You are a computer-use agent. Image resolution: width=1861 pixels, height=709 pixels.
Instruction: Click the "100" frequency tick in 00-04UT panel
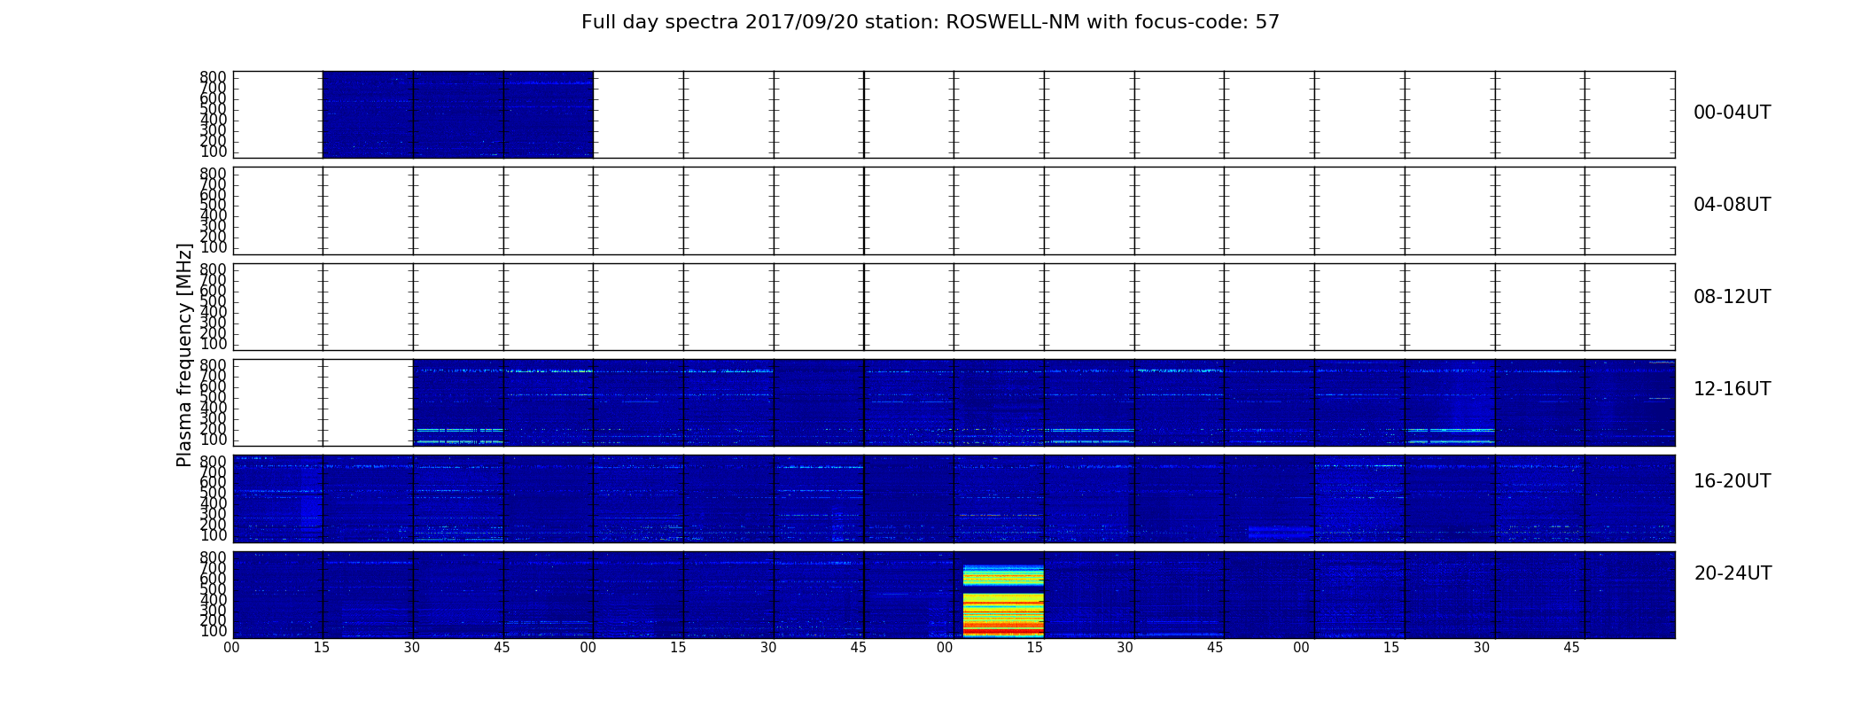(x=214, y=152)
